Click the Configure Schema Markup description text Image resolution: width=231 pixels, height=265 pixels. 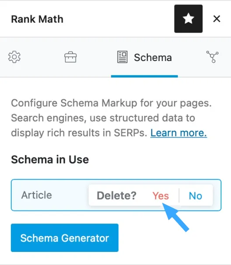pos(111,118)
